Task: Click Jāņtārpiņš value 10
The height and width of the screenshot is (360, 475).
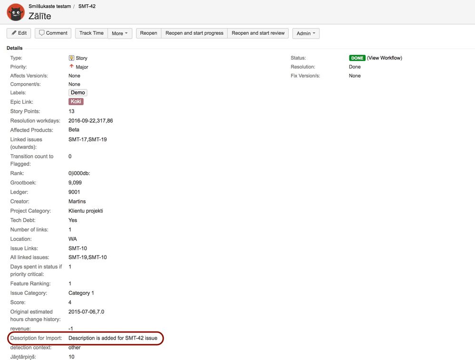Action: tap(71, 357)
